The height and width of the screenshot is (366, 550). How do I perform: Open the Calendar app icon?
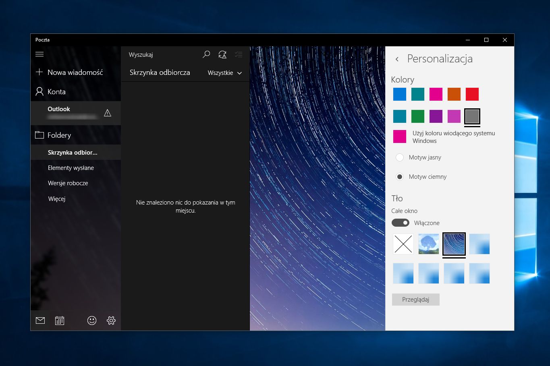pos(60,321)
